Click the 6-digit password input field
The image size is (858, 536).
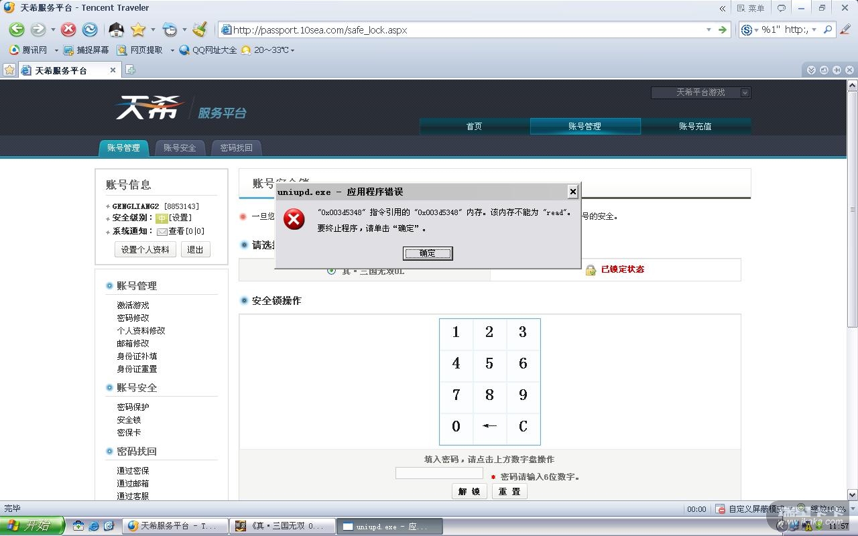click(x=439, y=473)
